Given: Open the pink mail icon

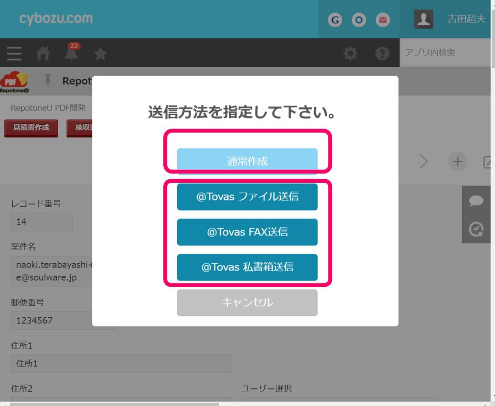Looking at the screenshot, I should 383,20.
